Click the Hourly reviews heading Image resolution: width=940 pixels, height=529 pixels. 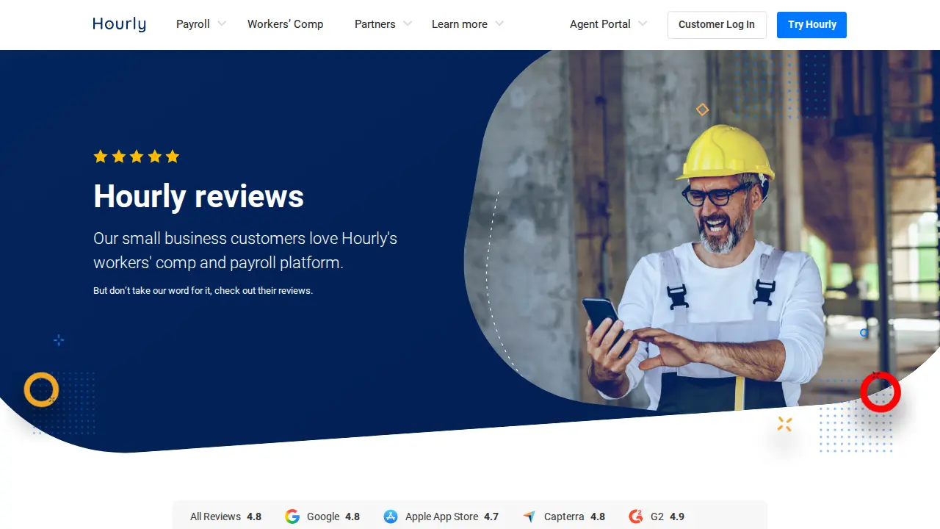(198, 196)
